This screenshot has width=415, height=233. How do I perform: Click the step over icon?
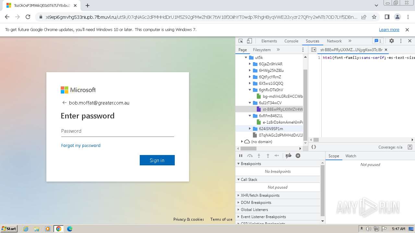[x=250, y=156]
